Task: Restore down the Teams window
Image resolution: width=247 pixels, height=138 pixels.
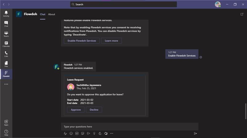Action: pyautogui.click(x=235, y=4)
